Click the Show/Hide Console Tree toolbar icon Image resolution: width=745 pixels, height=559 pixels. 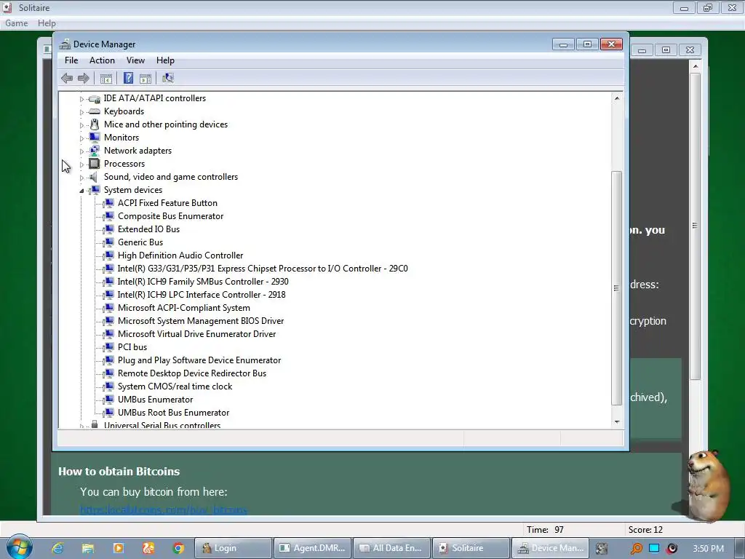[106, 79]
